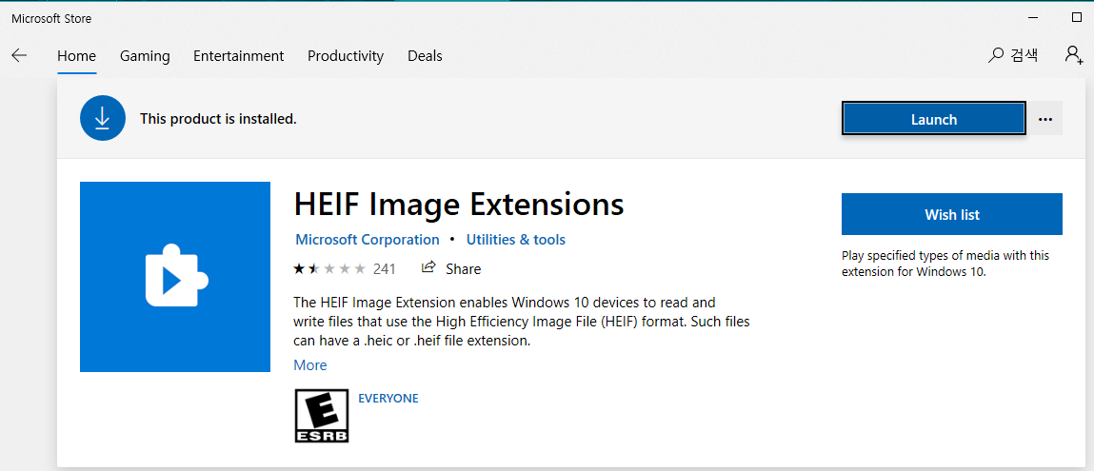The width and height of the screenshot is (1094, 471).
Task: Go to the Deals tab
Action: [x=425, y=56]
